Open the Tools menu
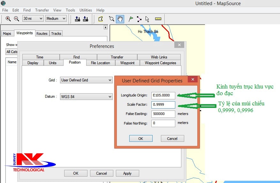 70,10
